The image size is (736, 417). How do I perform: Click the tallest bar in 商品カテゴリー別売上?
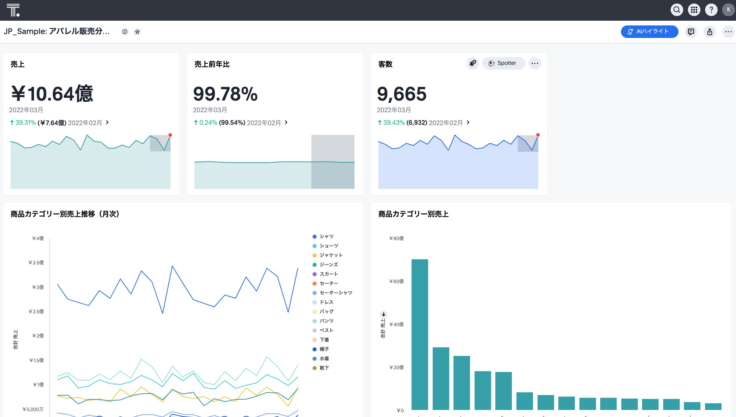click(419, 334)
